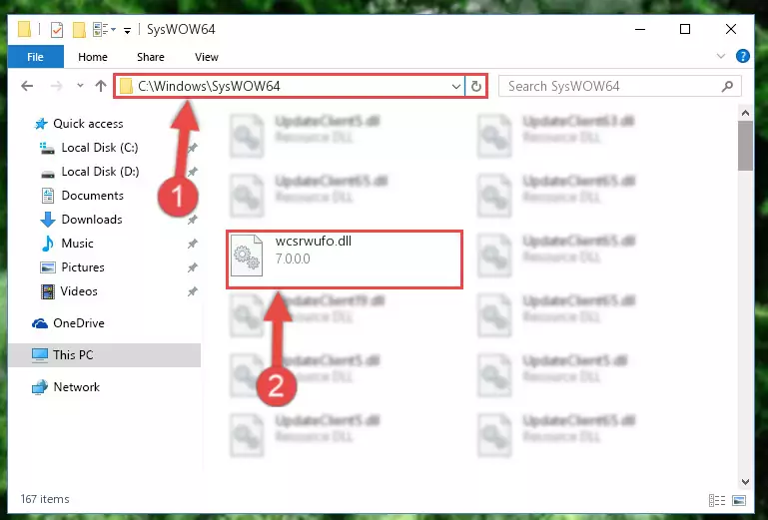
Task: Open Videos folder in sidebar
Action: tap(79, 291)
